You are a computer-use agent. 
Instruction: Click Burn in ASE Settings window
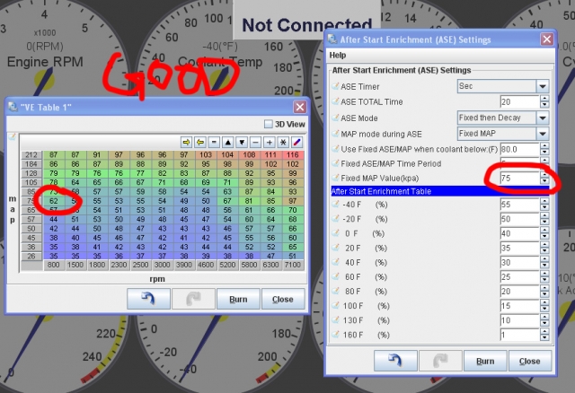click(x=485, y=361)
